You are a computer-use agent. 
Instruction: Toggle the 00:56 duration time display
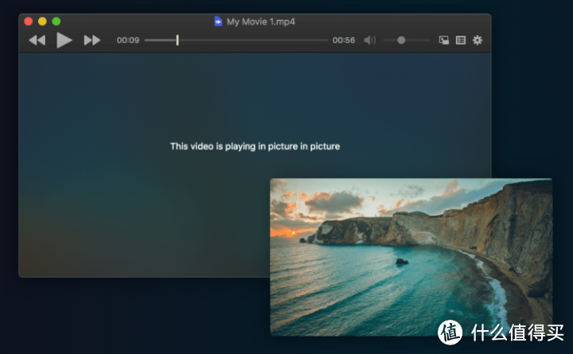(x=344, y=40)
